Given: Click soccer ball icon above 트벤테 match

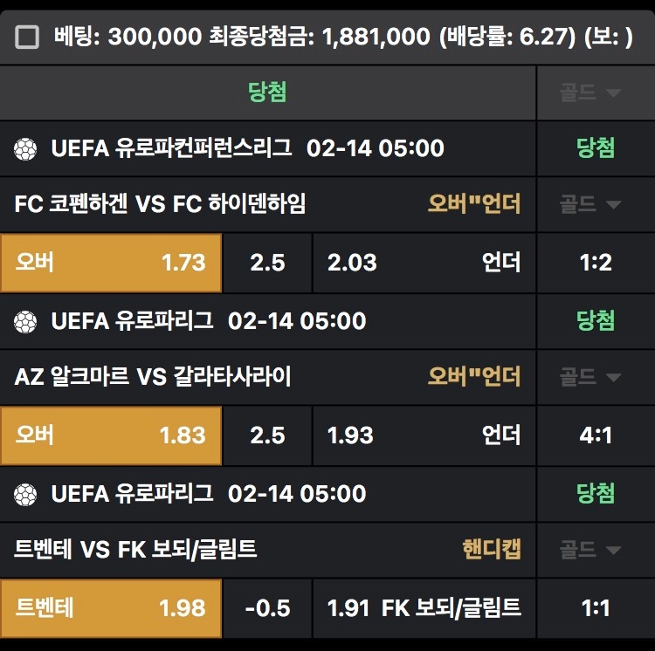Looking at the screenshot, I should pyautogui.click(x=25, y=495).
